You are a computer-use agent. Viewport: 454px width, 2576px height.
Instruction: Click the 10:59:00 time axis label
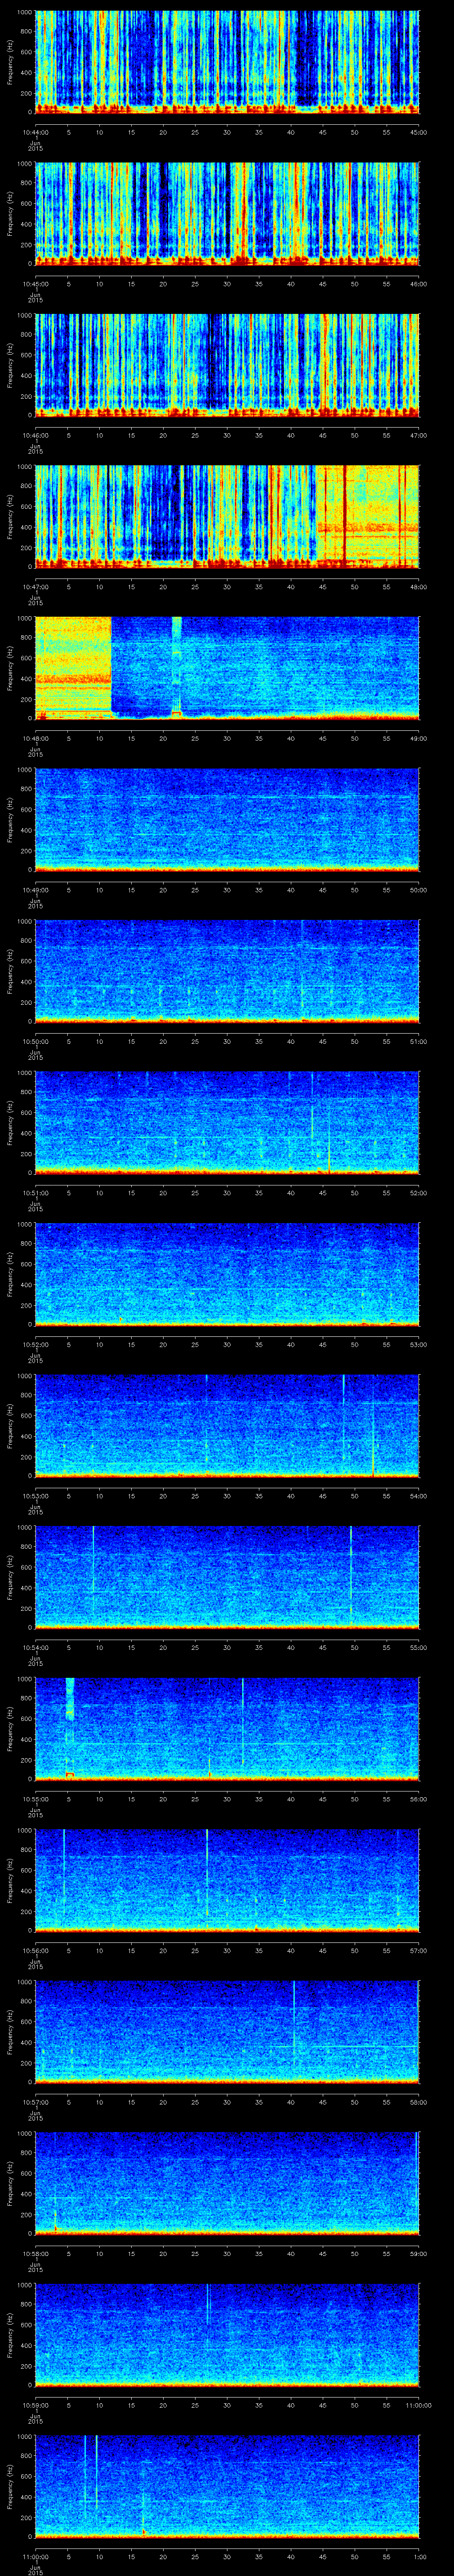click(35, 2405)
